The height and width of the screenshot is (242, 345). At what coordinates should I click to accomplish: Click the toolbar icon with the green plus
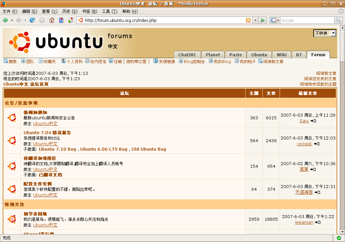[x=71, y=20]
